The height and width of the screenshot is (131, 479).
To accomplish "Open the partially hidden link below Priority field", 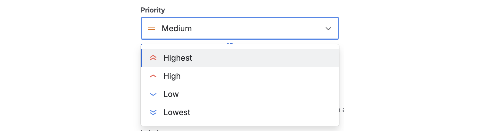I will pos(187,44).
